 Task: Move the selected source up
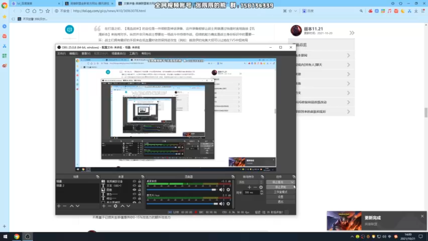click(123, 206)
